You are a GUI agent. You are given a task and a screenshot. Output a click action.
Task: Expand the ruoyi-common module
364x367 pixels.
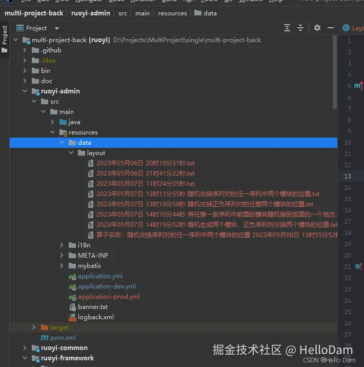25,348
